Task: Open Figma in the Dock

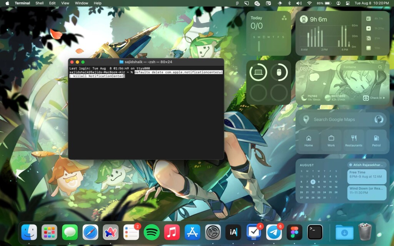Action: [x=295, y=232]
